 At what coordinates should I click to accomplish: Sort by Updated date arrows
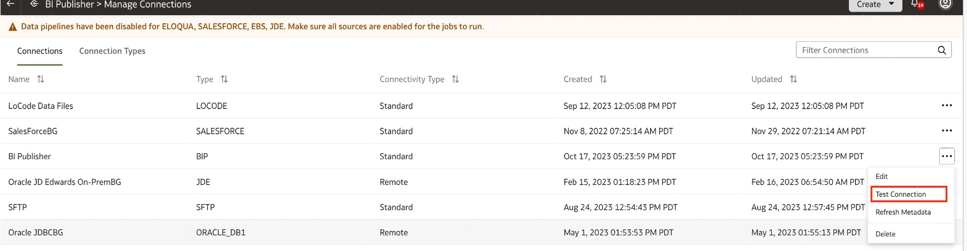click(x=793, y=79)
